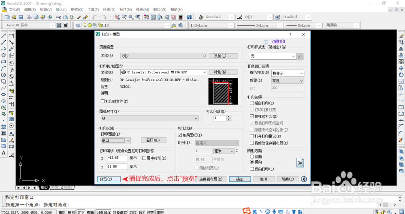The width and height of the screenshot is (405, 214).
Task: Open the 质量 常规 dropdown
Action: [288, 81]
